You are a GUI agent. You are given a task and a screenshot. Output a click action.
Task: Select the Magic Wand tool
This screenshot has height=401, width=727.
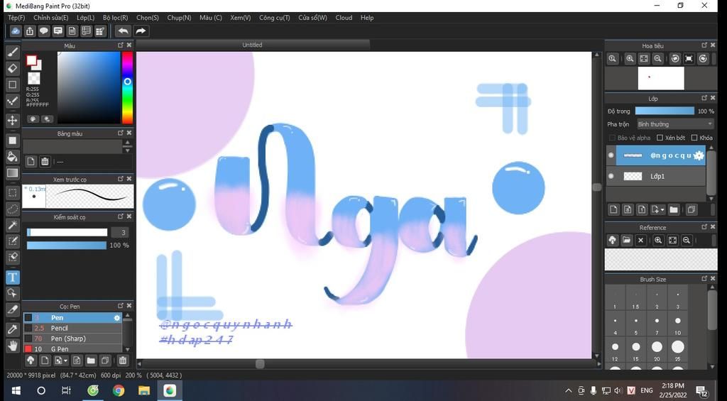point(13,225)
